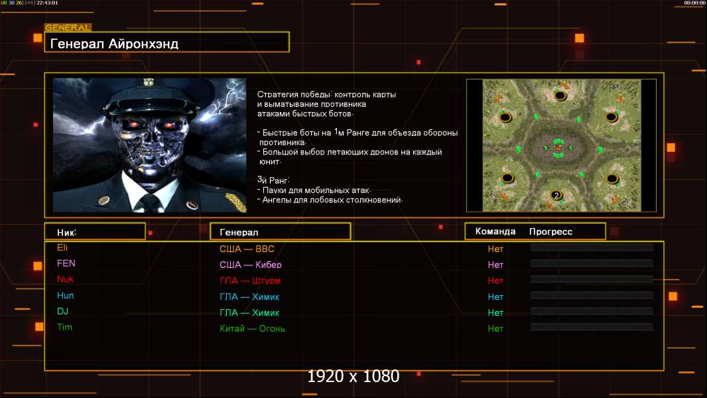Click the 'Прогресс' column header
707x398 pixels.
550,232
